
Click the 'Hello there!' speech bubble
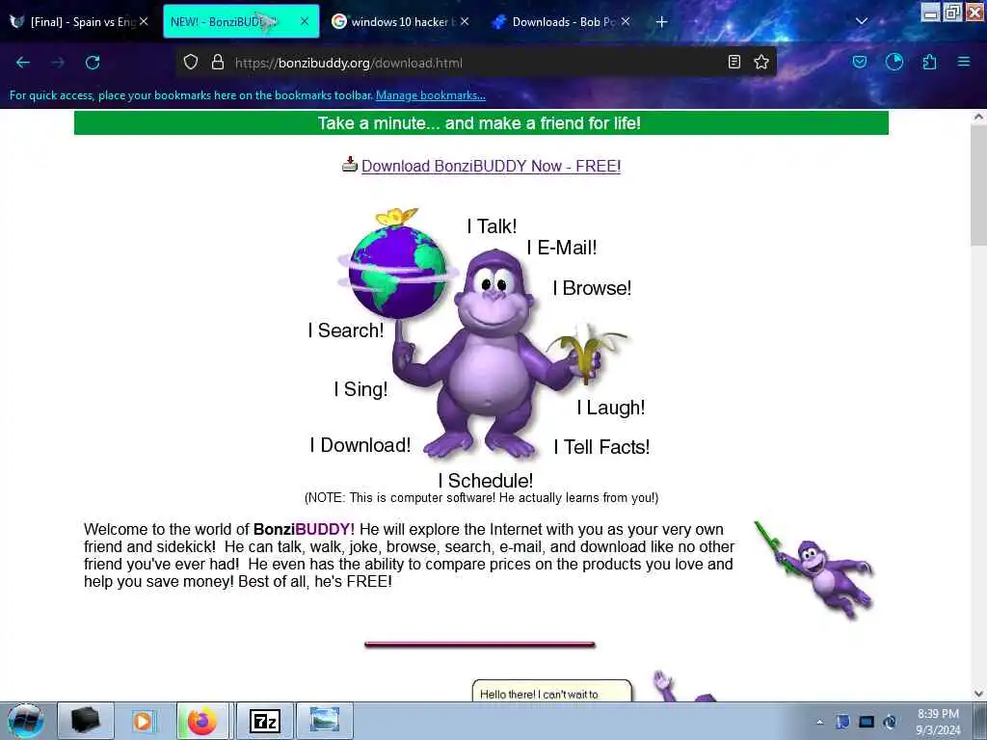(x=551, y=690)
